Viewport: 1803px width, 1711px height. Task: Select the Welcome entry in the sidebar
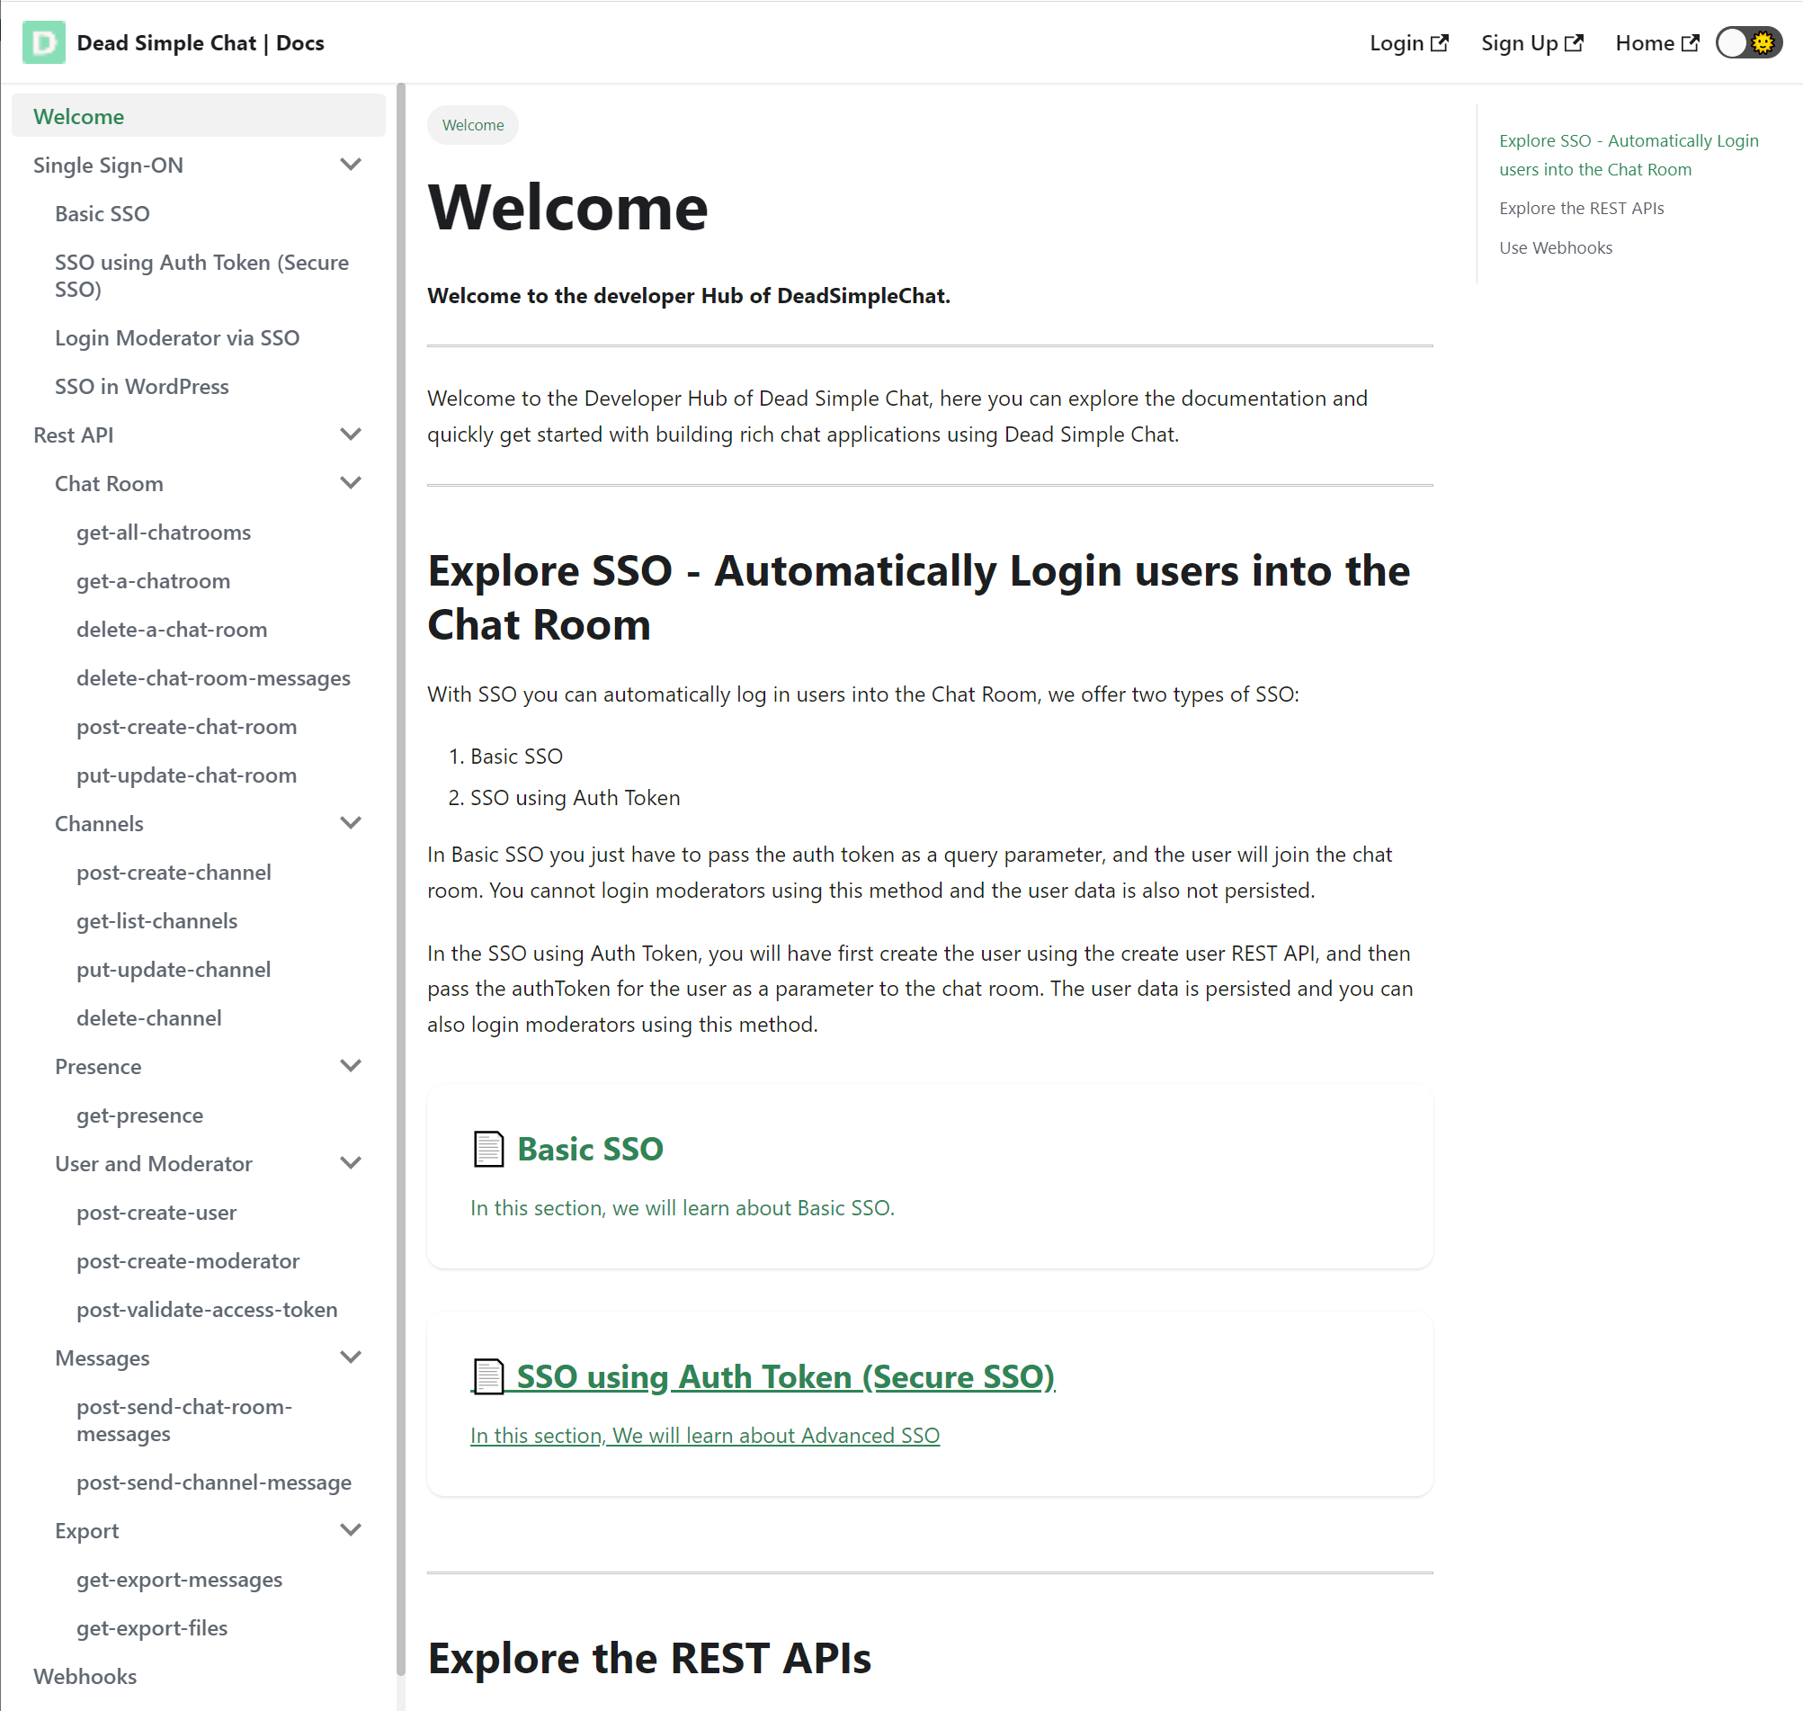78,116
